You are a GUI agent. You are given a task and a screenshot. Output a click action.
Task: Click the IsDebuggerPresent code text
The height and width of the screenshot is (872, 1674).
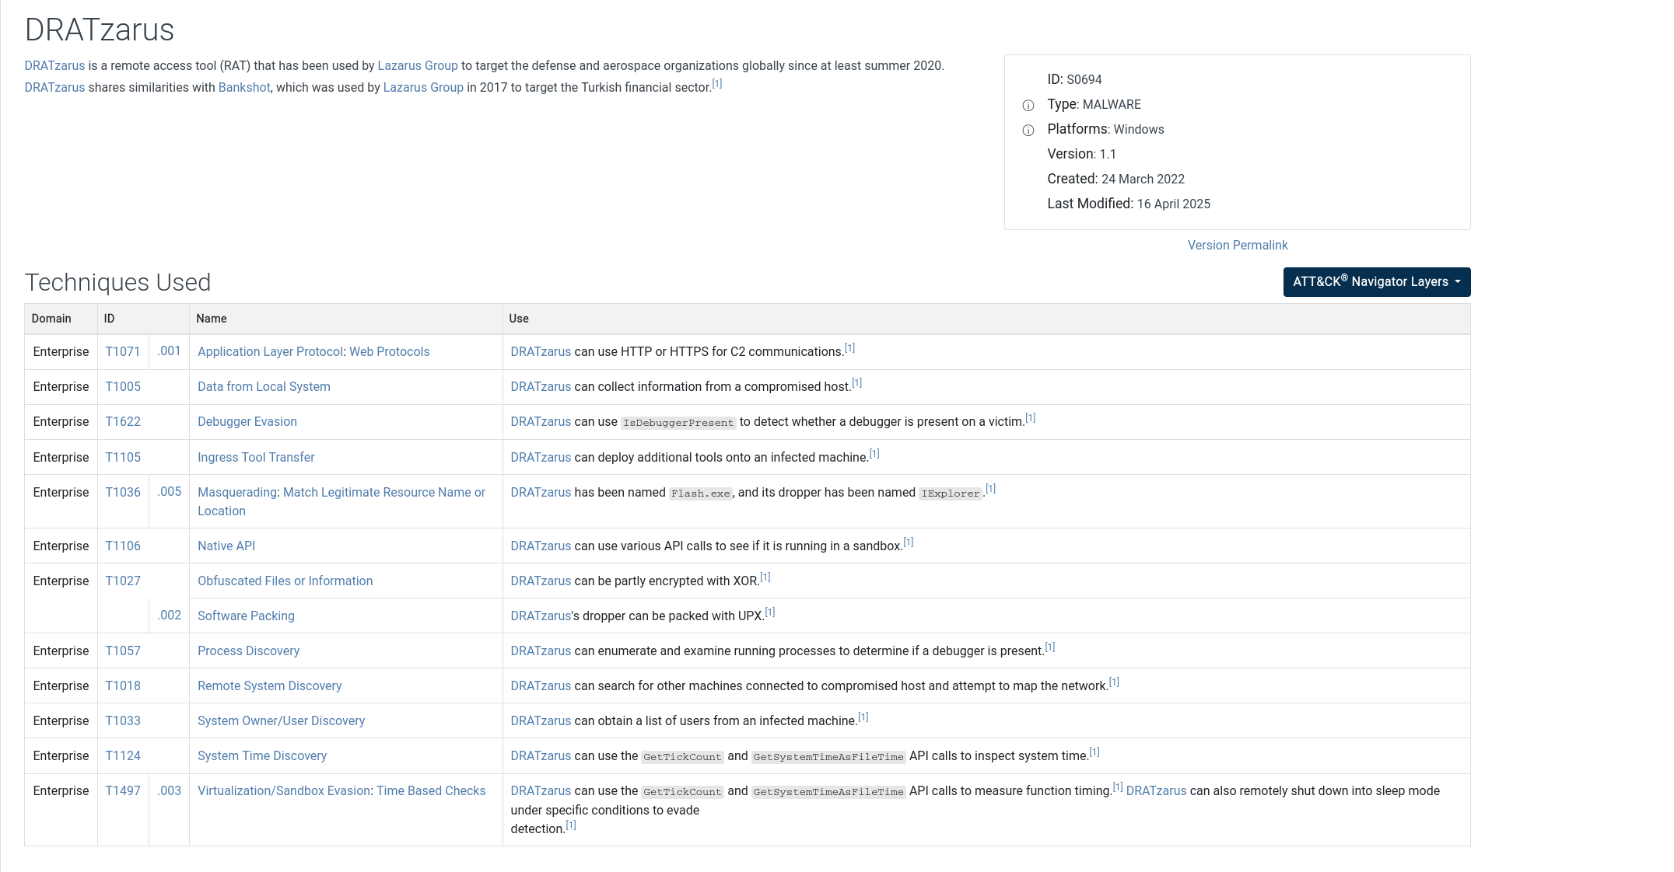click(x=678, y=423)
